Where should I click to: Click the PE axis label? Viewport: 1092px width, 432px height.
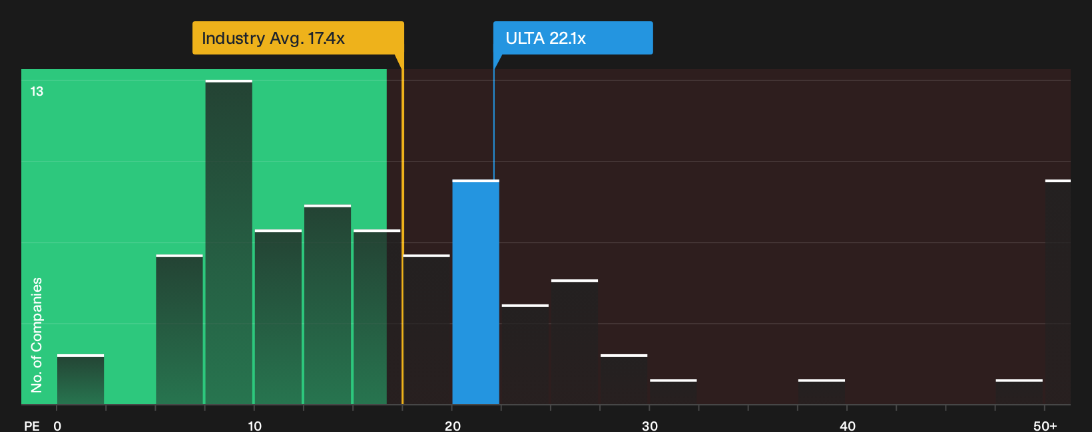pyautogui.click(x=32, y=425)
